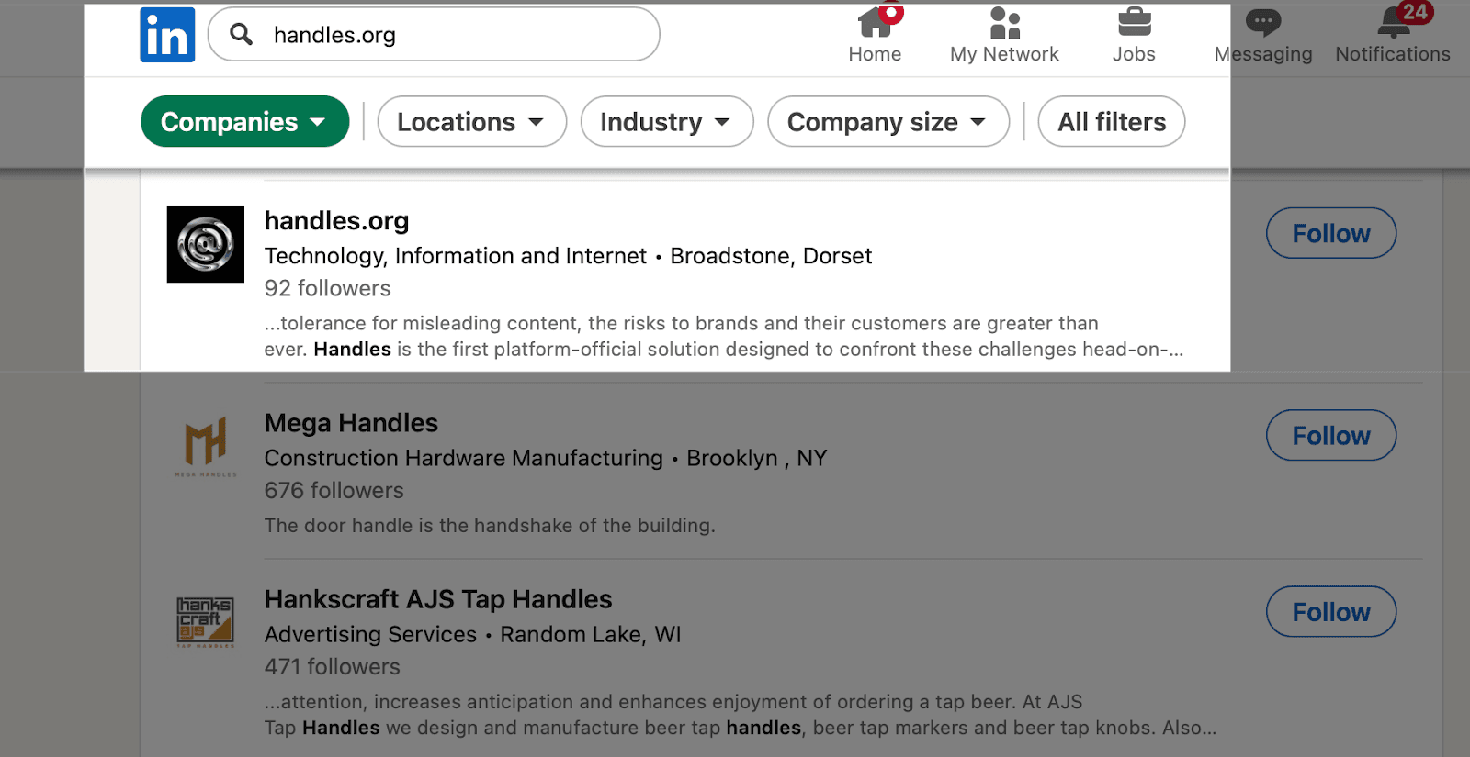The image size is (1470, 757).
Task: Click the Messaging label
Action: [x=1263, y=54]
